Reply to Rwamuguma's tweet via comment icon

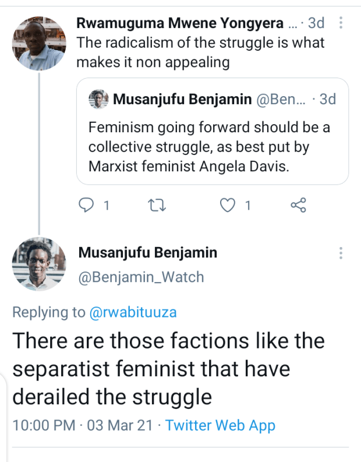86,204
